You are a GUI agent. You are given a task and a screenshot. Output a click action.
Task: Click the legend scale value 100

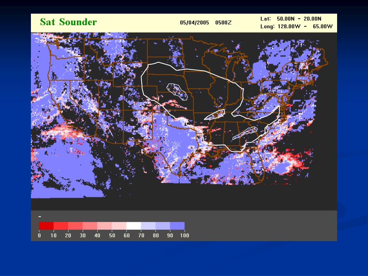pyautogui.click(x=184, y=235)
